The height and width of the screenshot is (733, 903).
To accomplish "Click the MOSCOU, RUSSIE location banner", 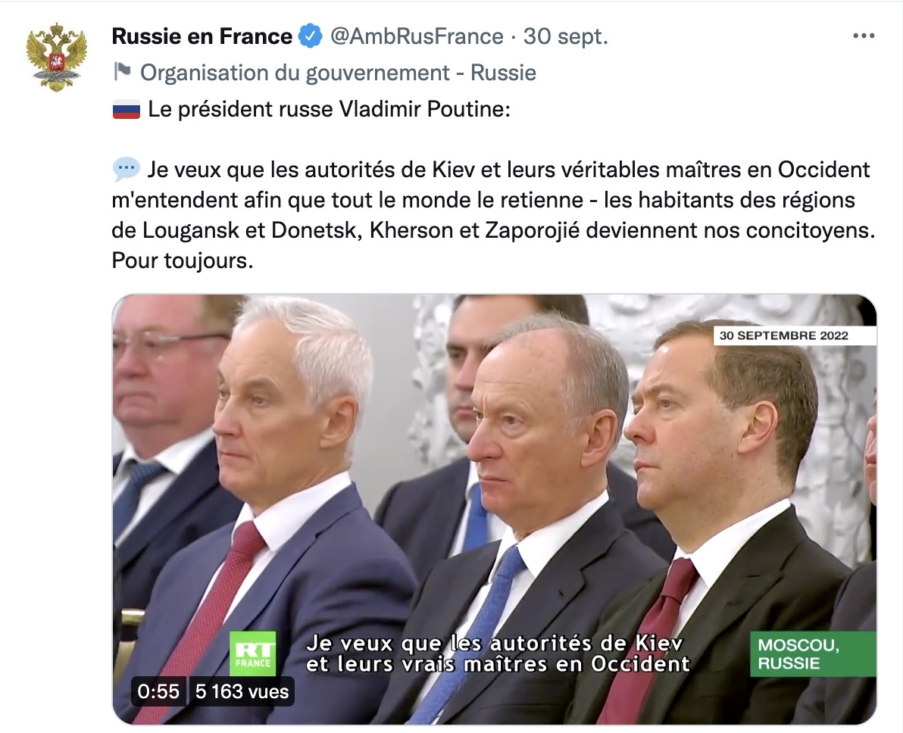I will [812, 654].
